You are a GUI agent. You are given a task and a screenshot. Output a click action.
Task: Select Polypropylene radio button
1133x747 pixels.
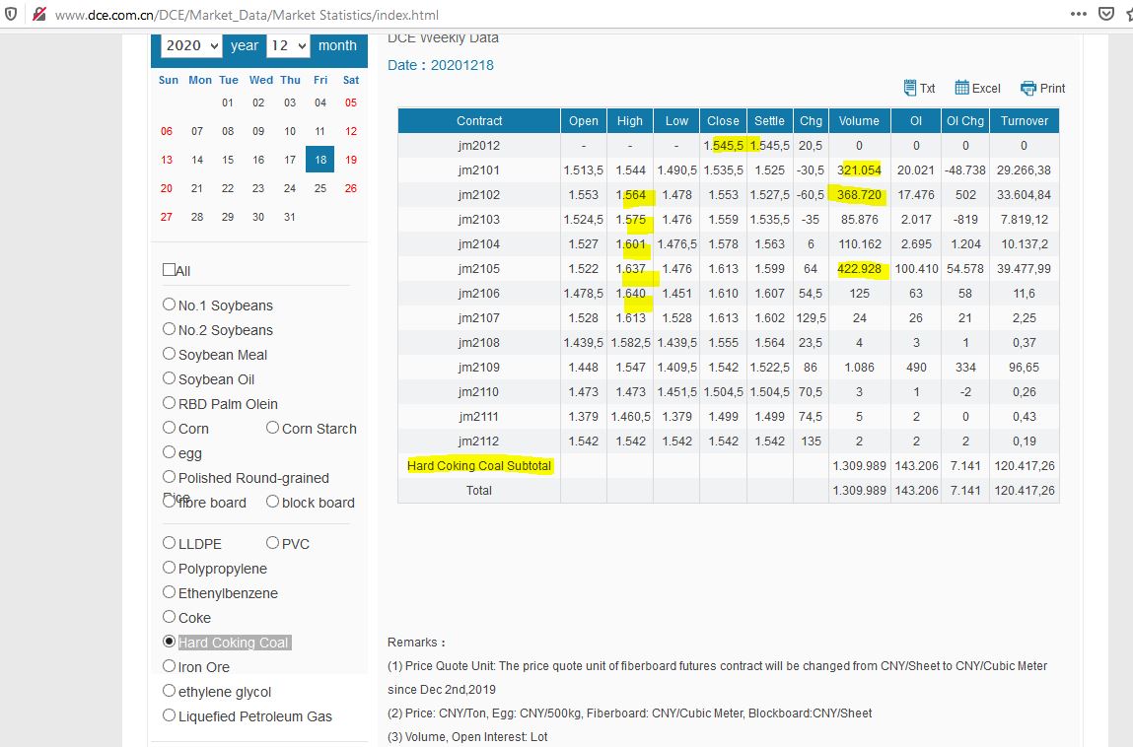pos(169,567)
